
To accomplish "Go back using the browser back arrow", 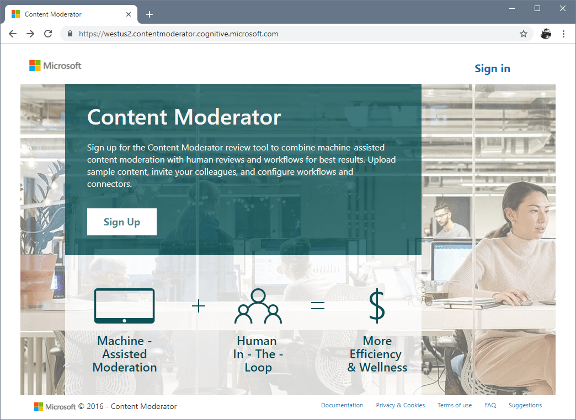I will point(13,34).
